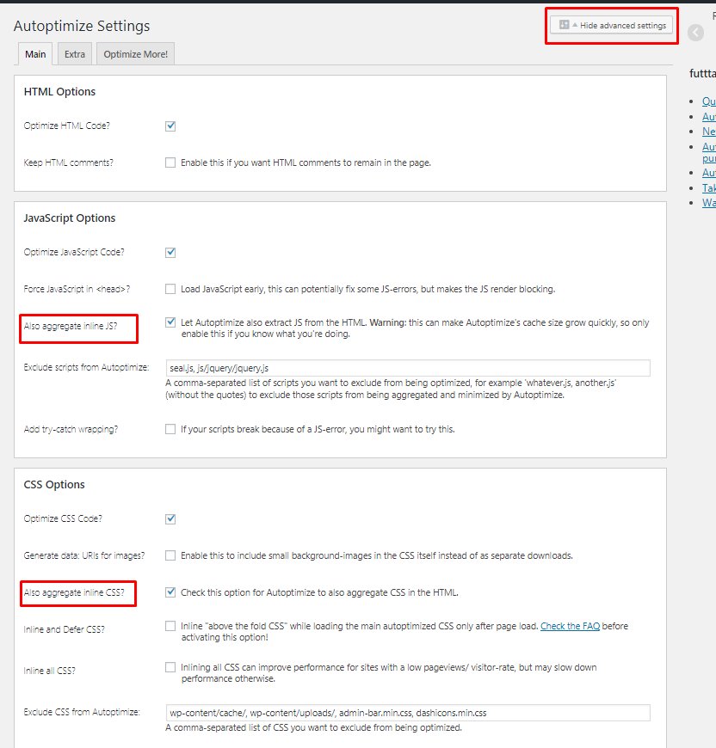The image size is (716, 748).
Task: Switch to the Main tab
Action: point(35,54)
